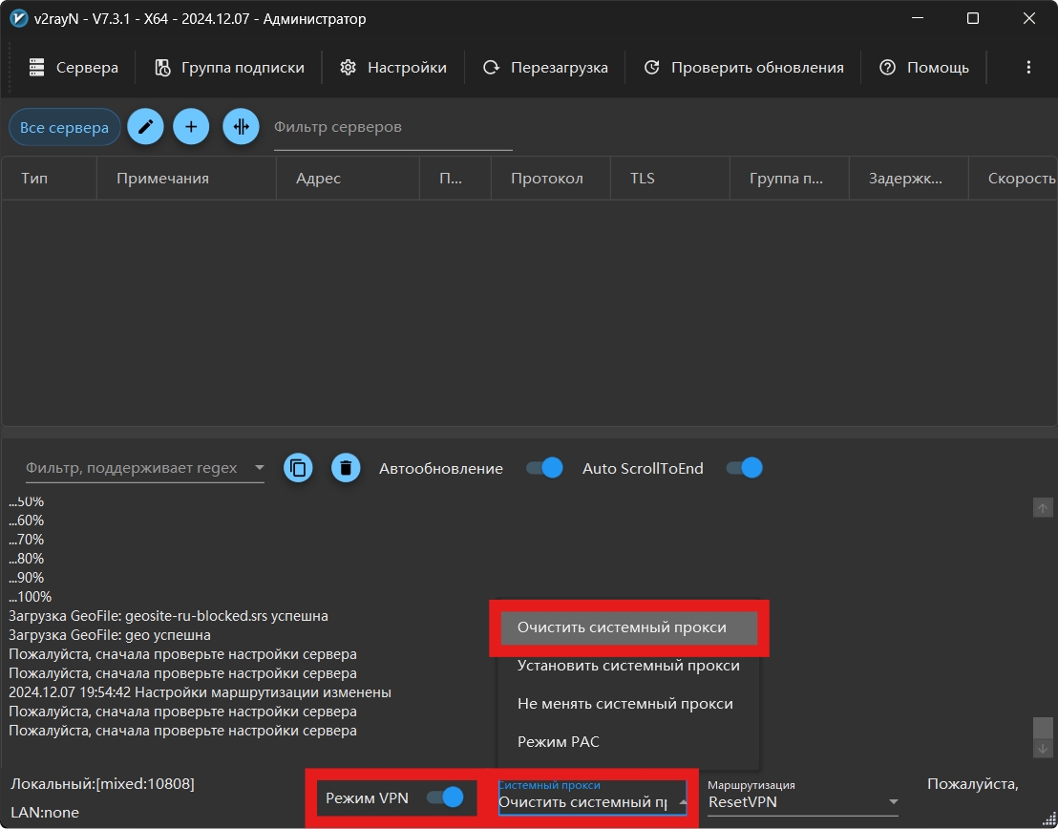Click the Перезагрузка reload toolbar item

point(545,68)
